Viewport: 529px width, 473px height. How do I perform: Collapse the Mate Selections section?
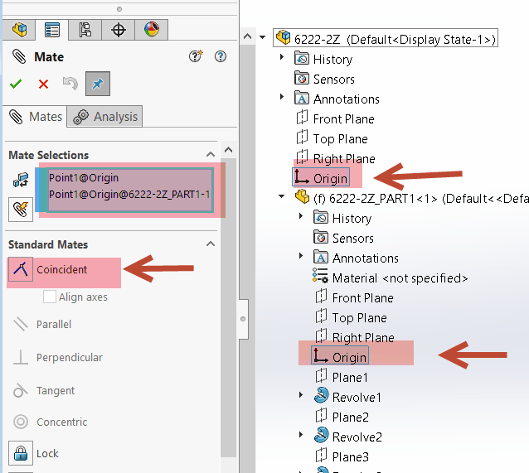[211, 154]
